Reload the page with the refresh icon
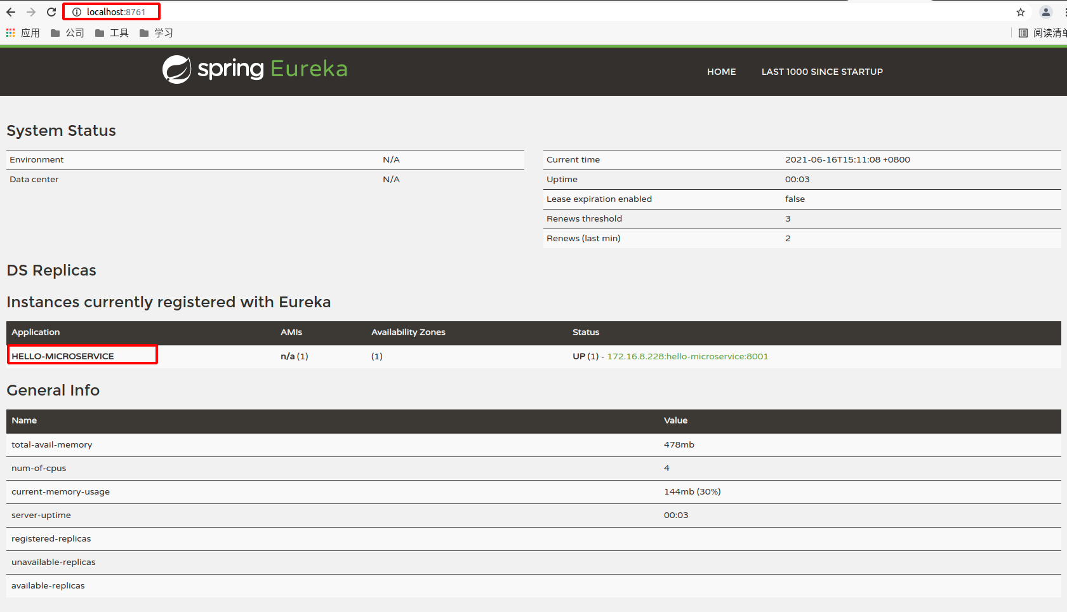 point(51,12)
